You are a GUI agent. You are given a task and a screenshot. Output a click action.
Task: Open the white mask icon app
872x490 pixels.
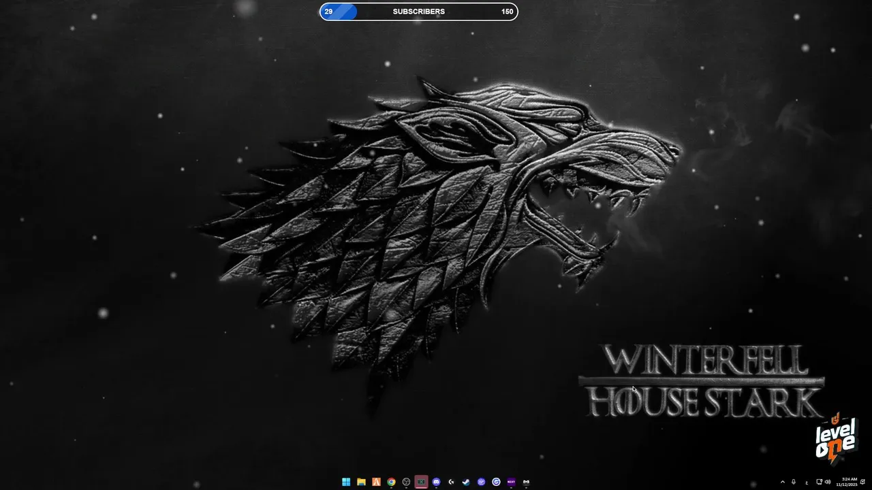click(526, 482)
